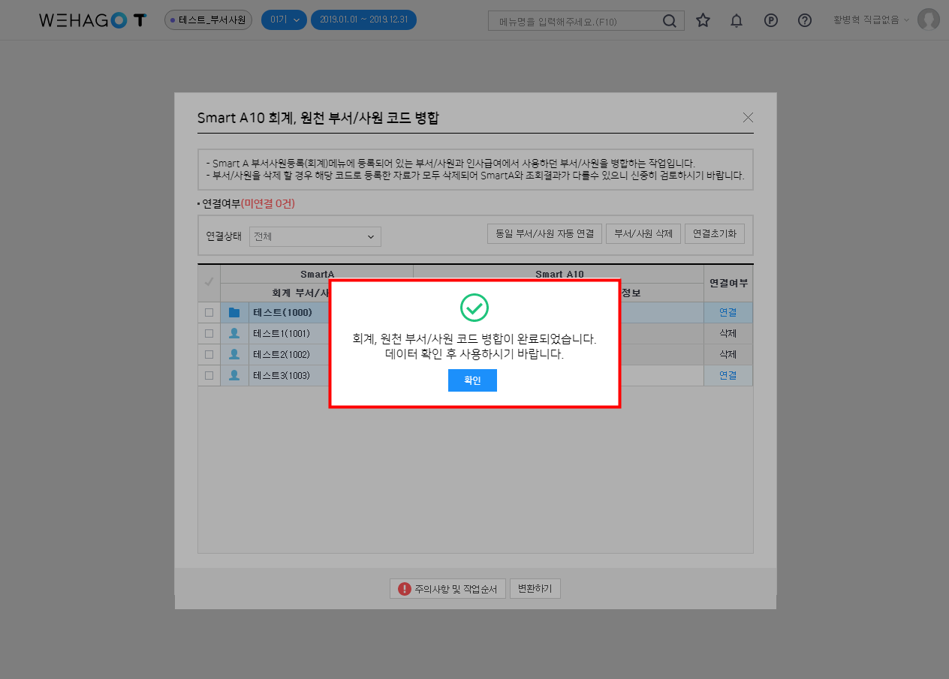Check the 테스트(1000) row checkbox
The height and width of the screenshot is (679, 949).
click(209, 313)
